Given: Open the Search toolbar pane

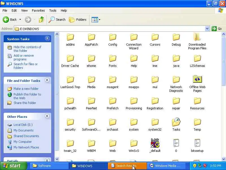Looking at the screenshot, I should [x=57, y=20].
